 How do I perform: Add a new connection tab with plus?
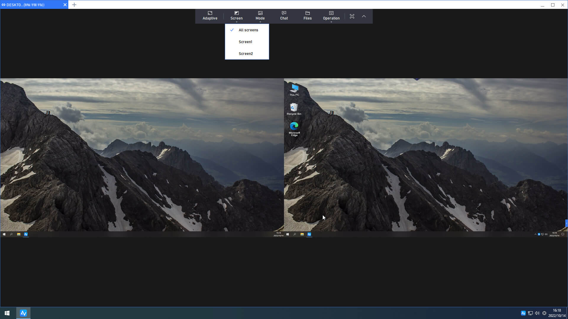pos(74,5)
